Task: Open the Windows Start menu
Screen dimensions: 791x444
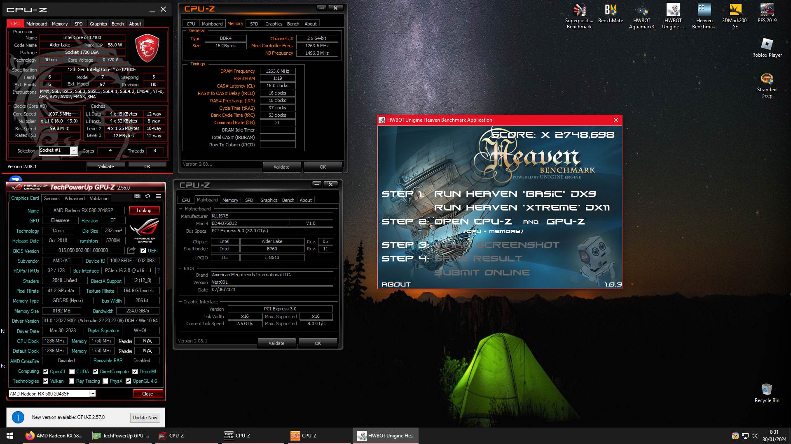Action: pos(10,436)
